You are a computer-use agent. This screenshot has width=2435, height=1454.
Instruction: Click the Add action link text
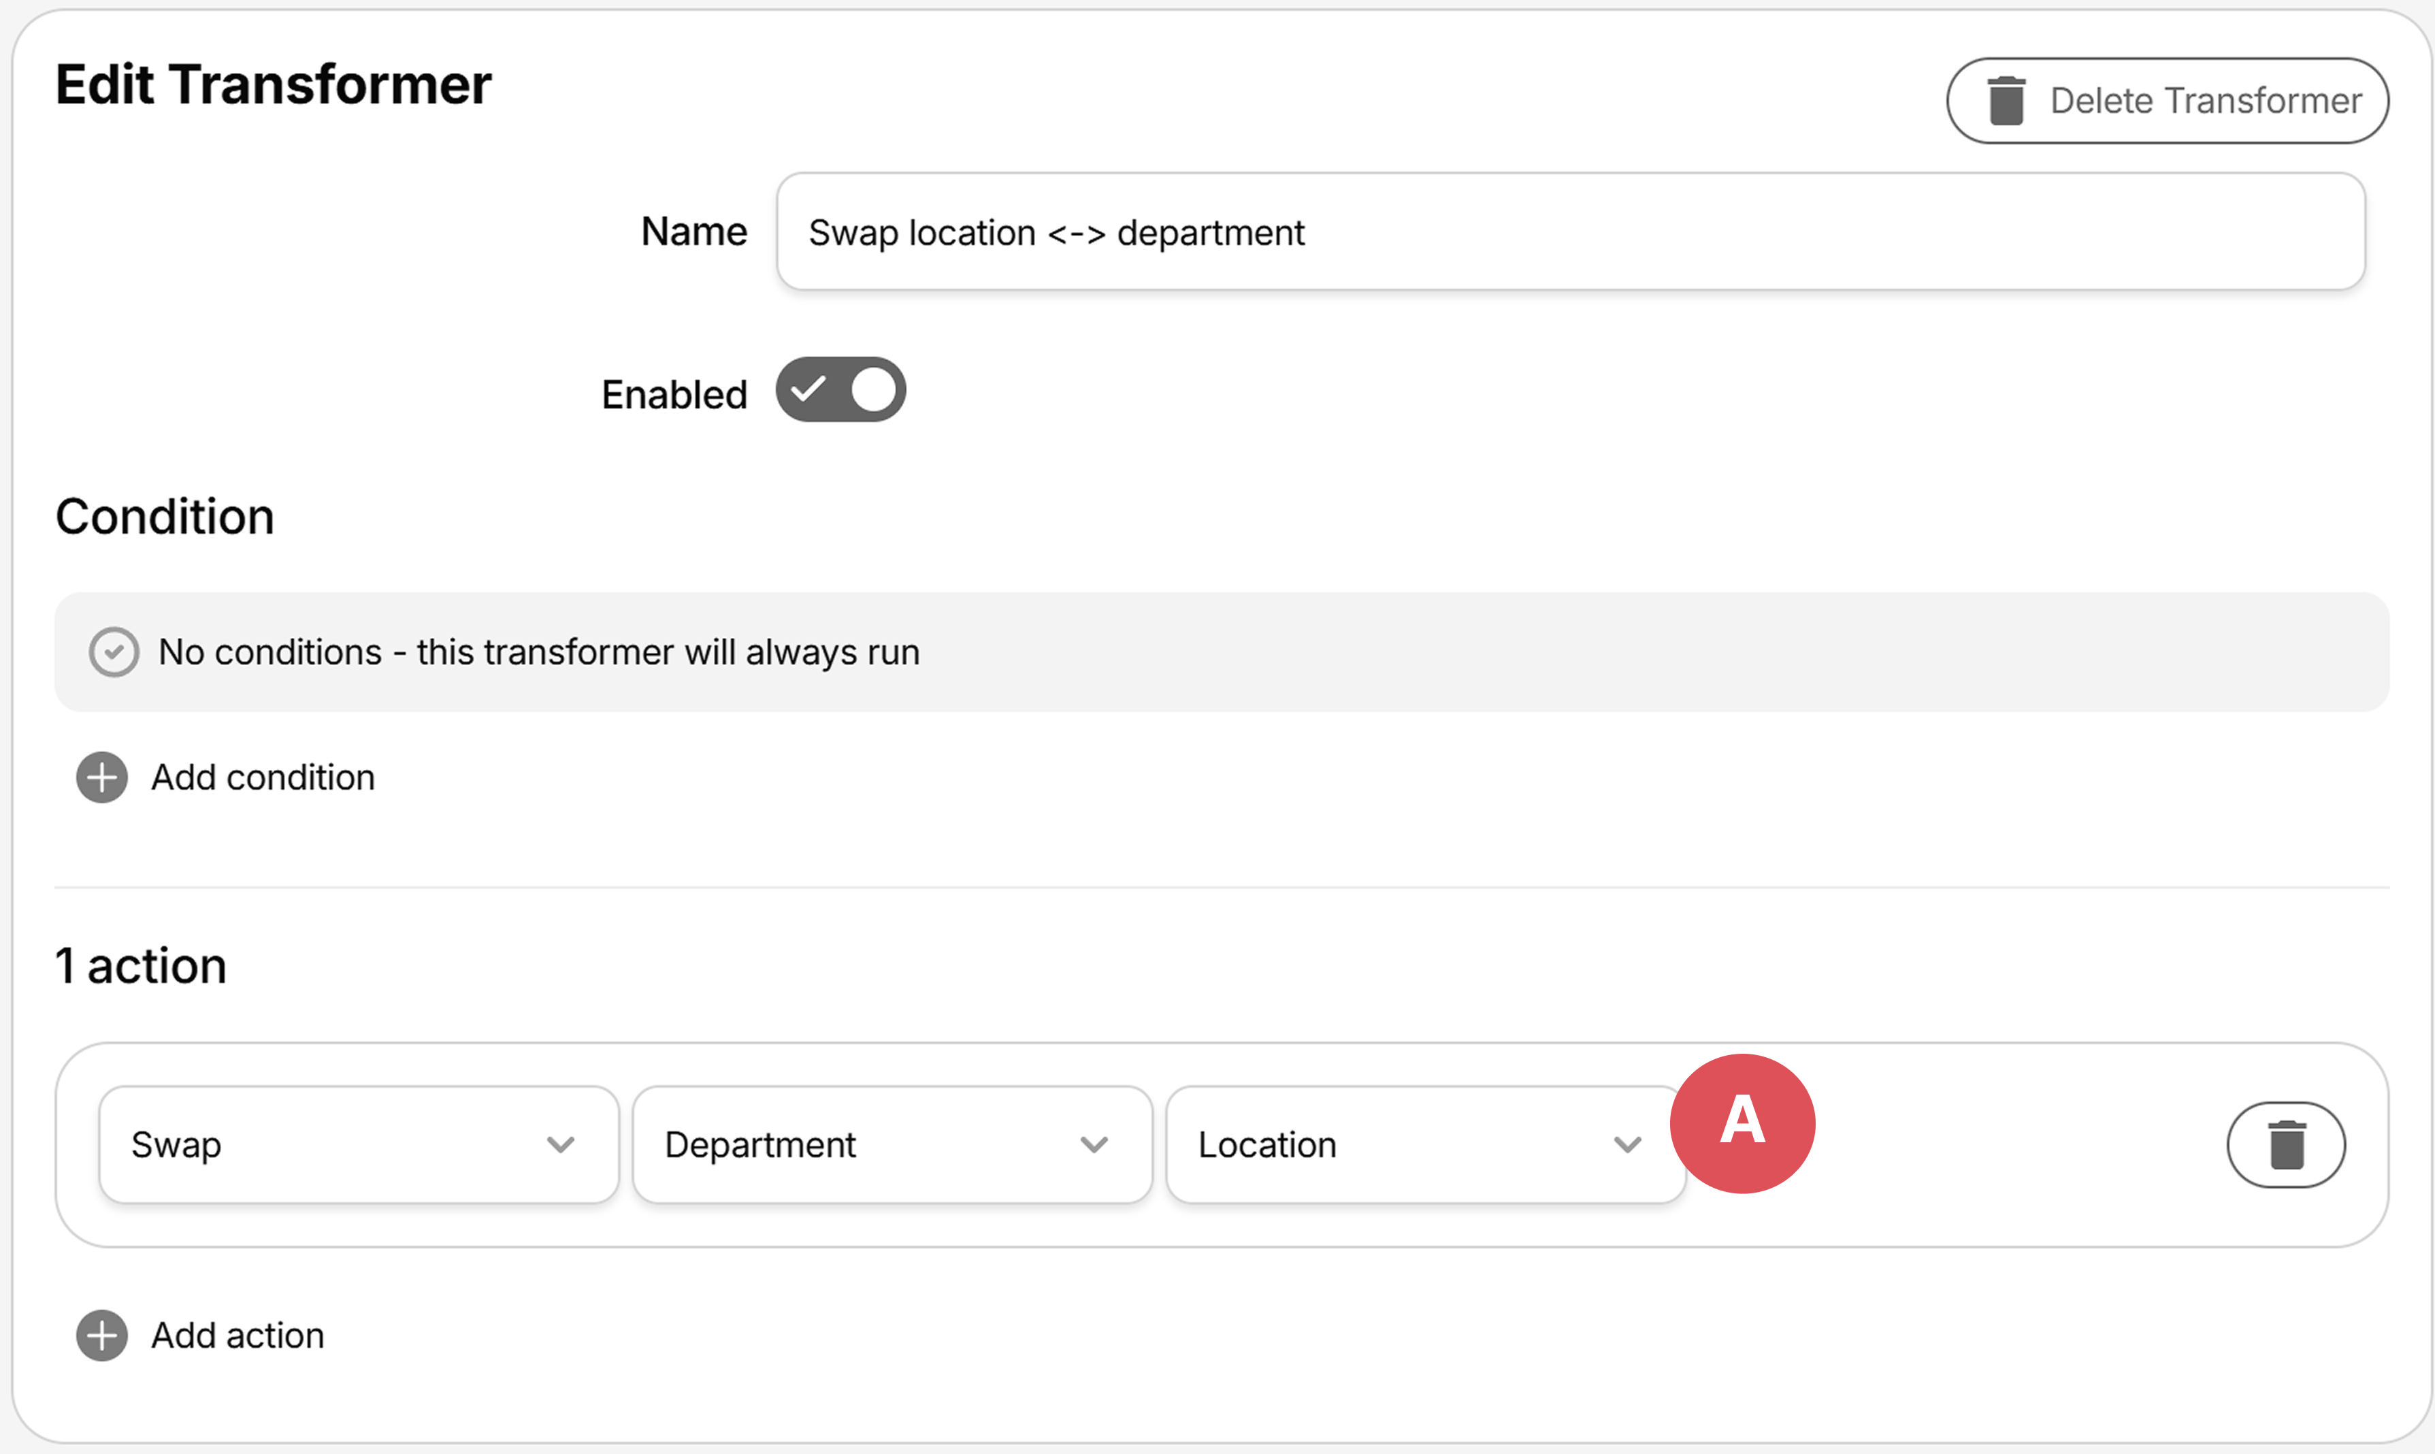pos(237,1336)
